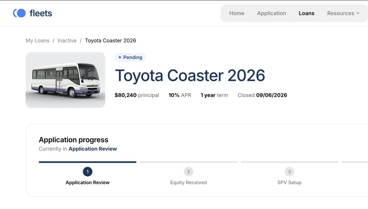This screenshot has width=368, height=209.
Task: Expand the Resources dropdown menu
Action: click(343, 13)
